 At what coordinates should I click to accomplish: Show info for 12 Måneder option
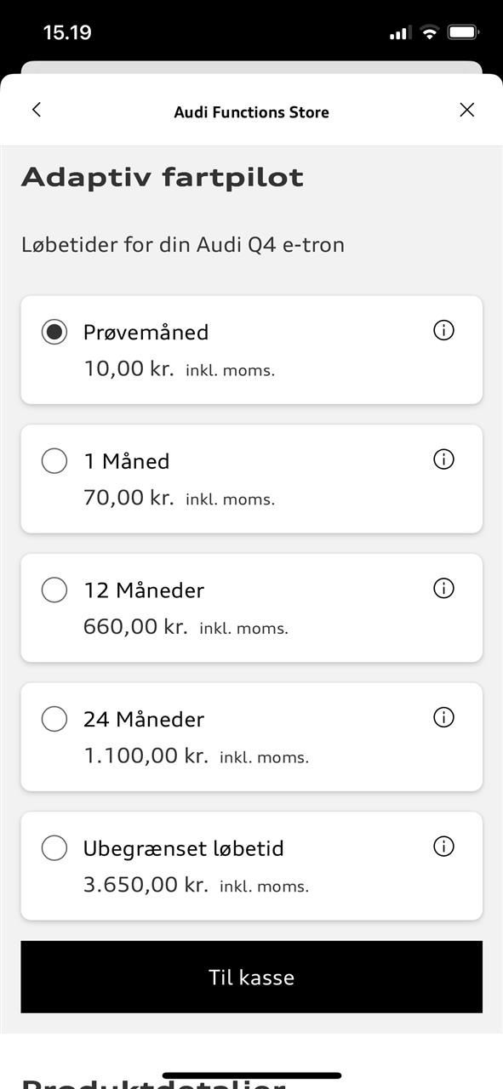(443, 588)
